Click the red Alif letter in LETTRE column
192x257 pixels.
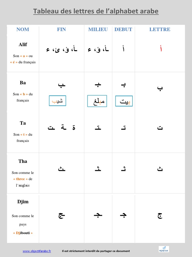(x=160, y=49)
